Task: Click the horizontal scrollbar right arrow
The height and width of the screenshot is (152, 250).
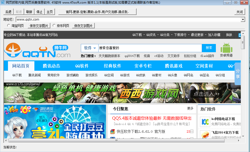Action: pyautogui.click(x=239, y=140)
